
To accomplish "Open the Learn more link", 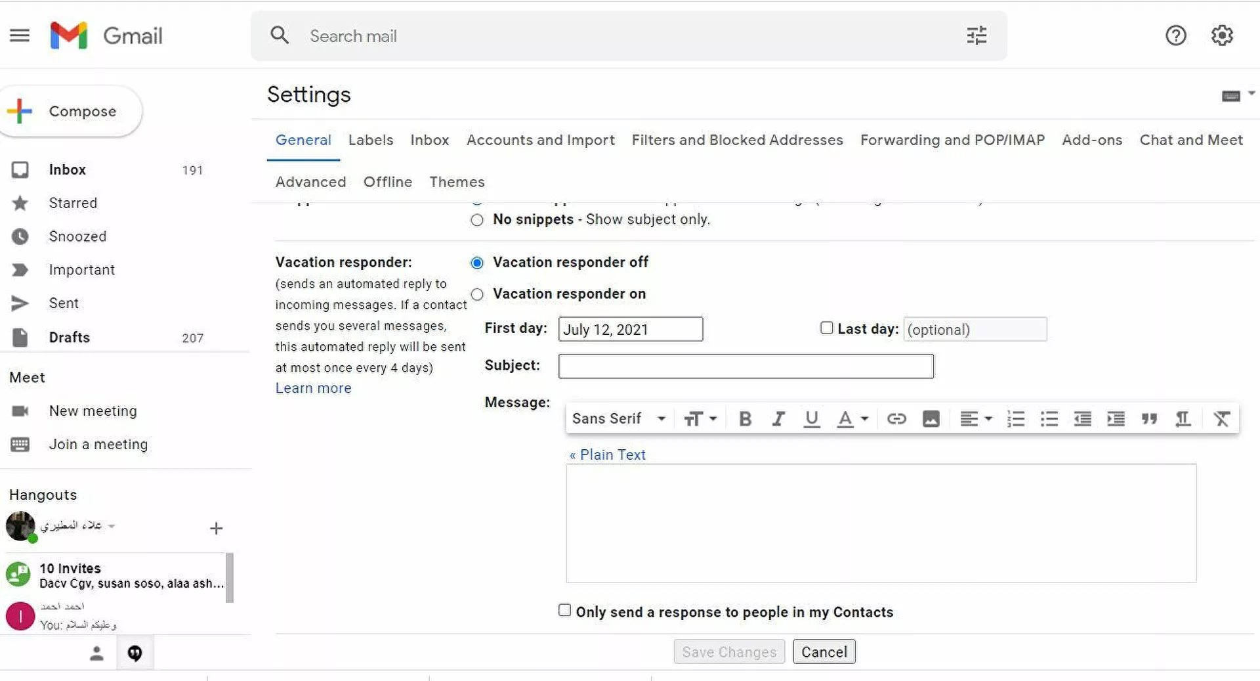I will click(313, 388).
